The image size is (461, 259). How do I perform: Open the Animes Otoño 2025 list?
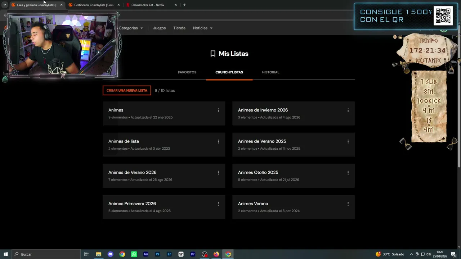(x=294, y=176)
